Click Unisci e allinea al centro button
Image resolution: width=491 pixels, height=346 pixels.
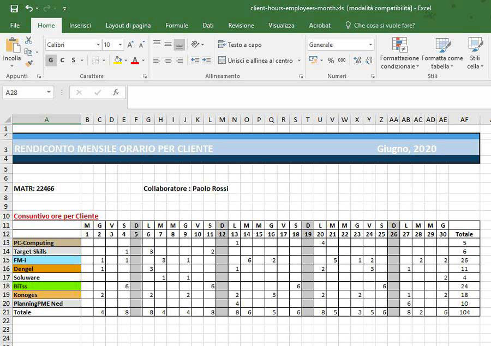click(x=256, y=60)
